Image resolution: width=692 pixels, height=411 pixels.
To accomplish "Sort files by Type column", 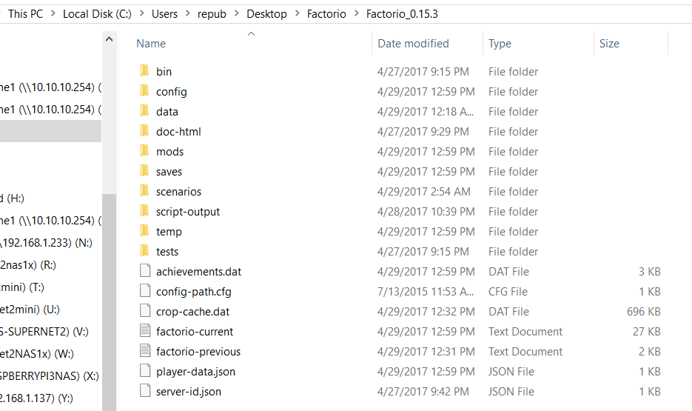I will (500, 43).
